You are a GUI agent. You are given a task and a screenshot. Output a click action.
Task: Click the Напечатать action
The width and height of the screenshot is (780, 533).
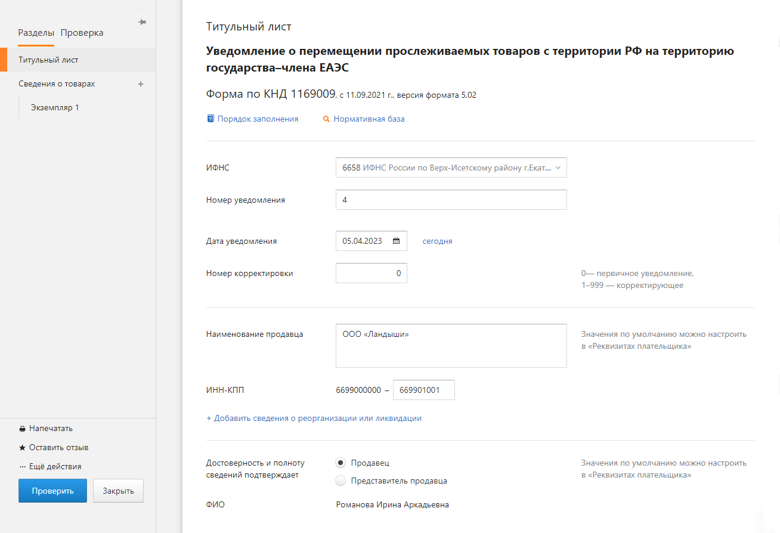[51, 429]
